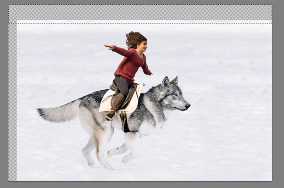Click the girl's red sweater
This screenshot has width=284, height=188.
point(130,64)
